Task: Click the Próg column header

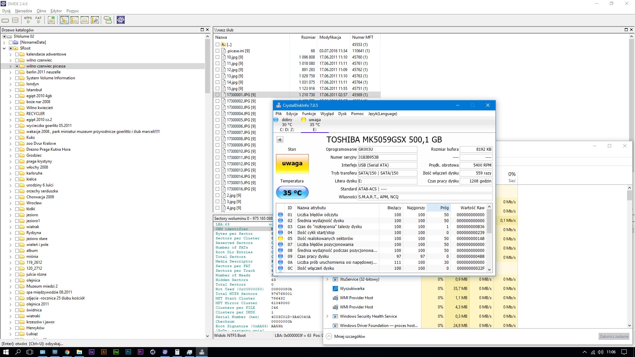Action: pos(439,208)
